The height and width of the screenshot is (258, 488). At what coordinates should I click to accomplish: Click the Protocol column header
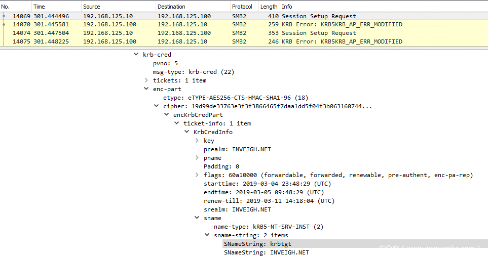point(242,7)
